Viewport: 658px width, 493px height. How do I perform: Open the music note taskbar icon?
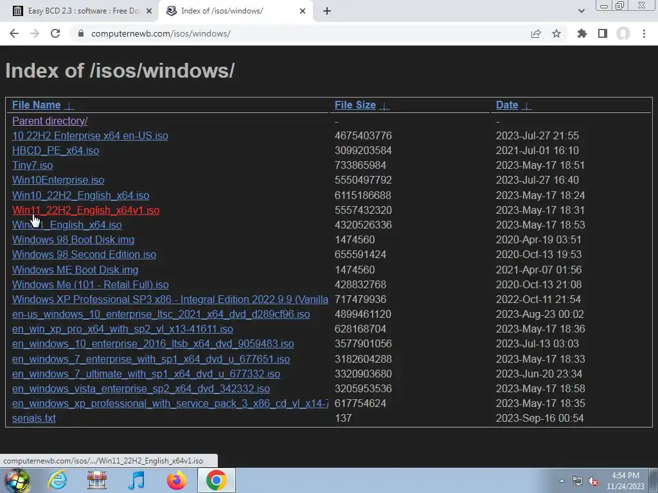(x=136, y=480)
